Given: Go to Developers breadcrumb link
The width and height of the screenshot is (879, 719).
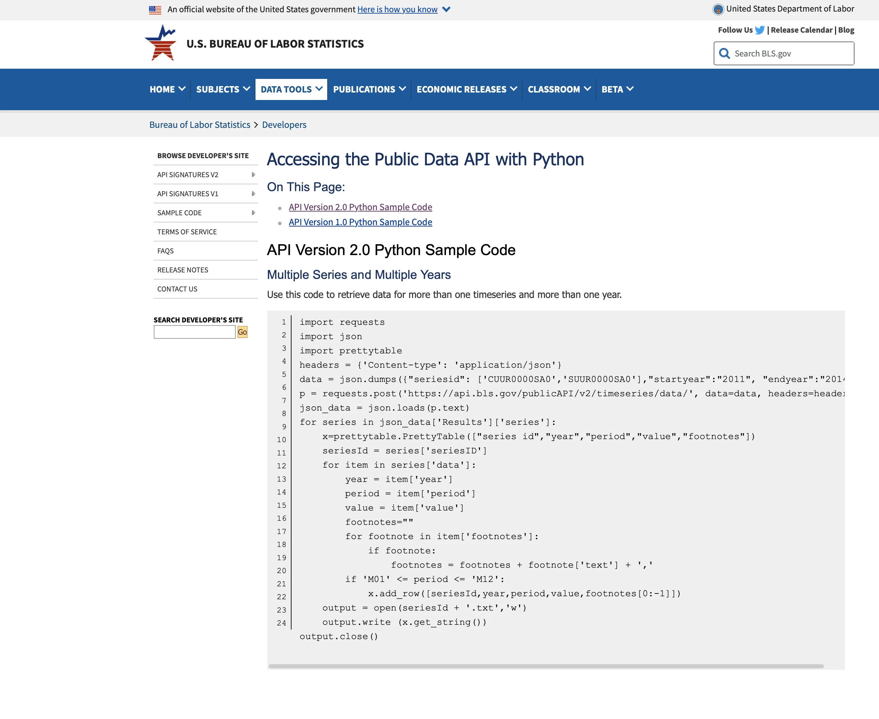Looking at the screenshot, I should 284,125.
